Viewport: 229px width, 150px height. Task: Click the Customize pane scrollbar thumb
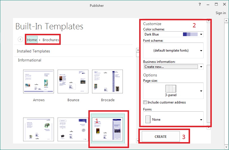[209, 94]
